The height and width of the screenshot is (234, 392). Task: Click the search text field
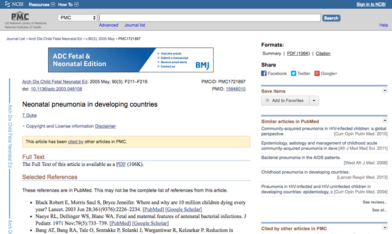pos(210,18)
